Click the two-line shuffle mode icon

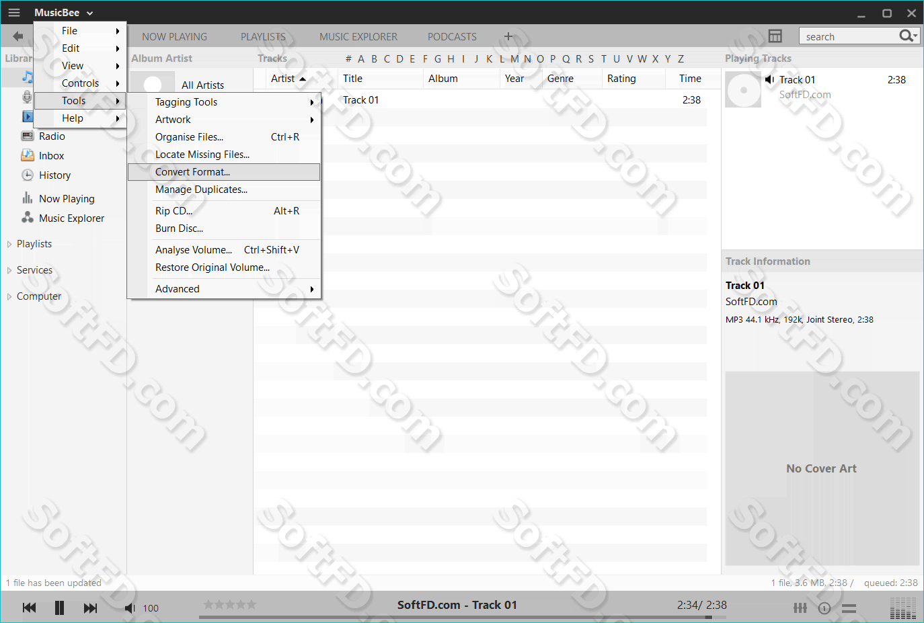(x=849, y=608)
